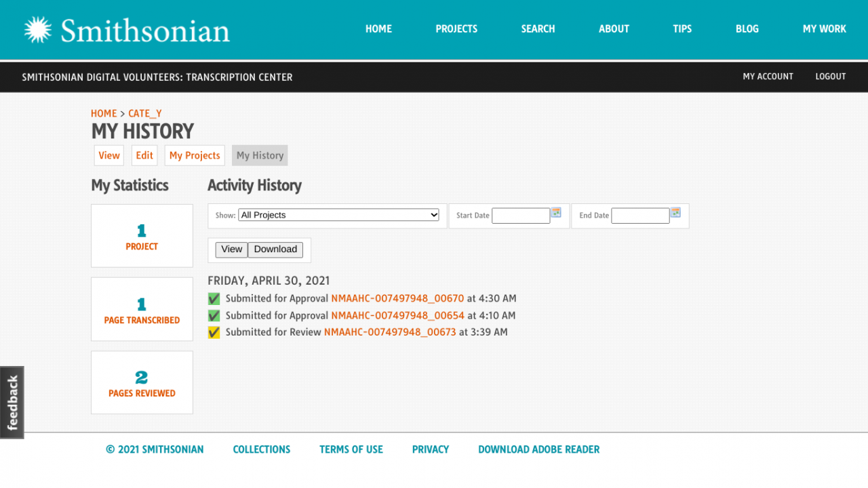Image resolution: width=868 pixels, height=488 pixels.
Task: Click green checkmark beside NMAAHC-007497948_00670 entry
Action: [x=214, y=299]
